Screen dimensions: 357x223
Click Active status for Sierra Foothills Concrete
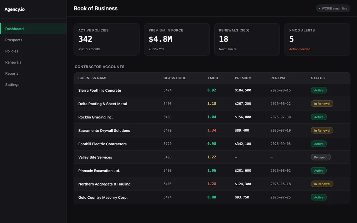(x=319, y=90)
